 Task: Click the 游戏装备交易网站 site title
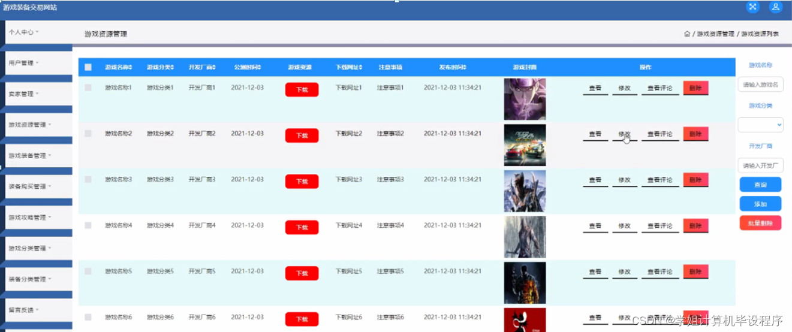[30, 7]
